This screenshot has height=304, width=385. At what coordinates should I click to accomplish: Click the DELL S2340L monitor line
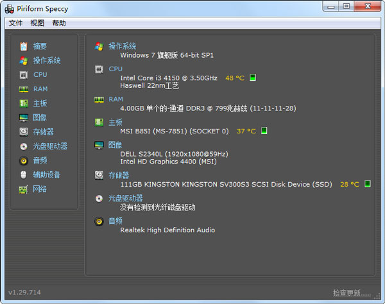tap(174, 154)
